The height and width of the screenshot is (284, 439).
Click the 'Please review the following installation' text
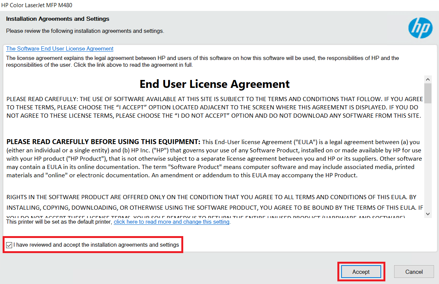[x=85, y=31]
